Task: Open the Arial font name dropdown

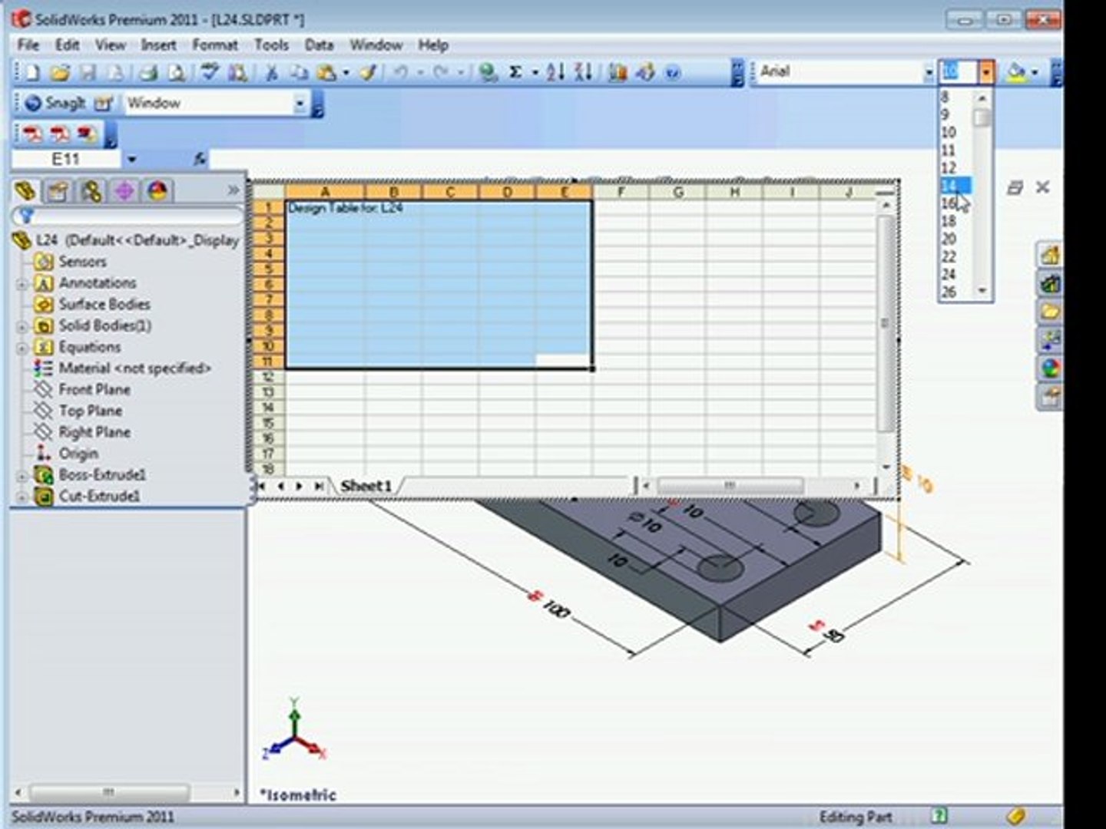Action: coord(929,73)
